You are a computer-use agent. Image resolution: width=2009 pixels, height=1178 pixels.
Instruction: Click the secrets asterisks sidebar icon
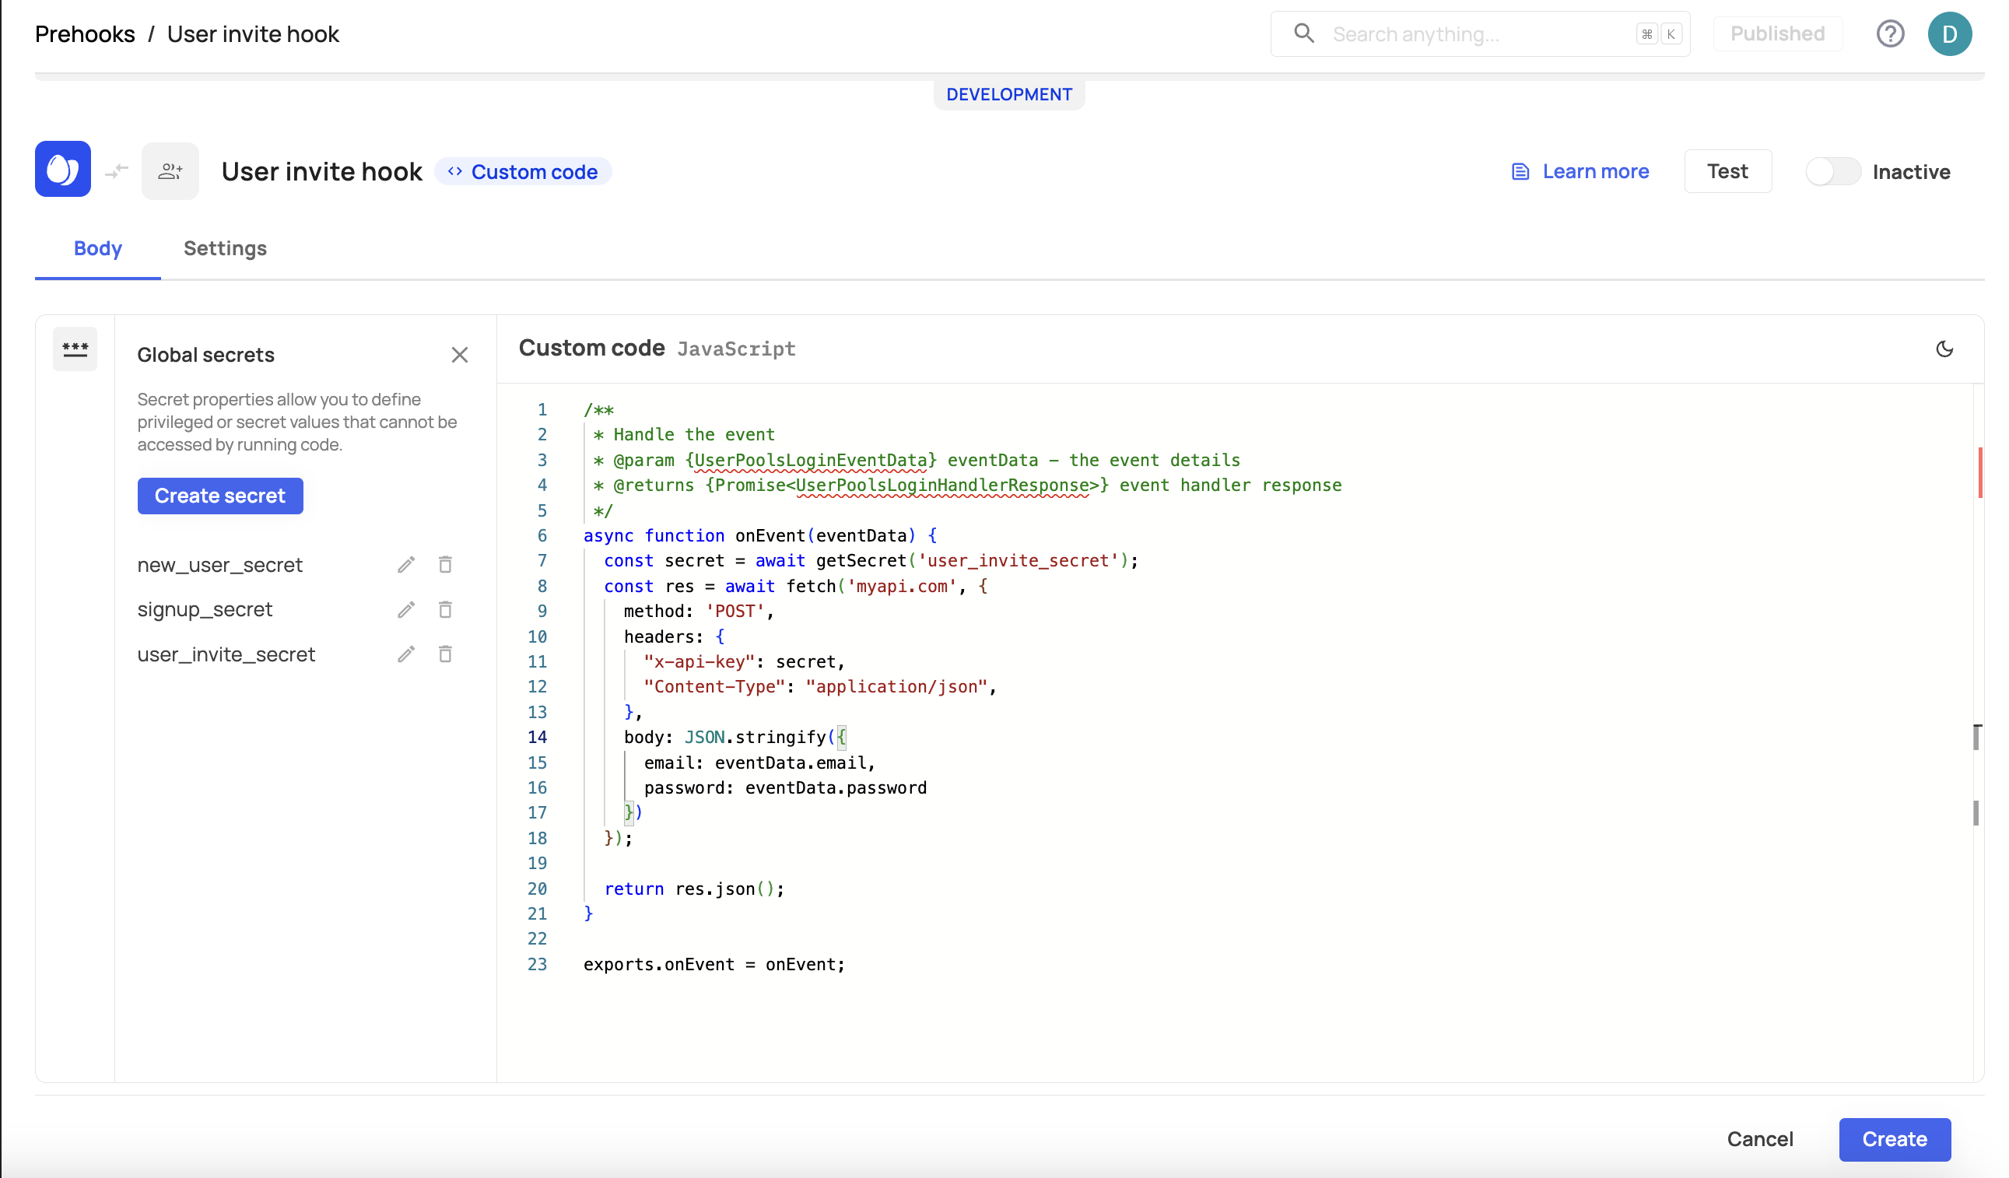(x=75, y=349)
